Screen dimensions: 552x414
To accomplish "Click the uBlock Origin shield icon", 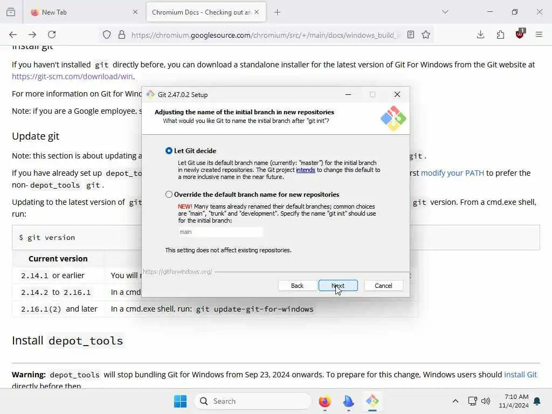I will pos(520,34).
